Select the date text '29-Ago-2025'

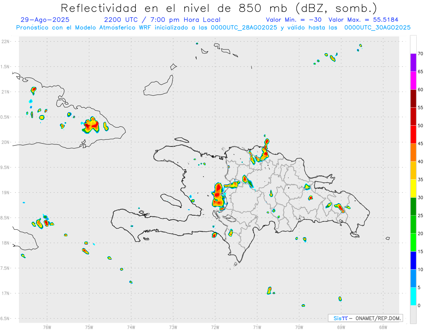(45, 20)
